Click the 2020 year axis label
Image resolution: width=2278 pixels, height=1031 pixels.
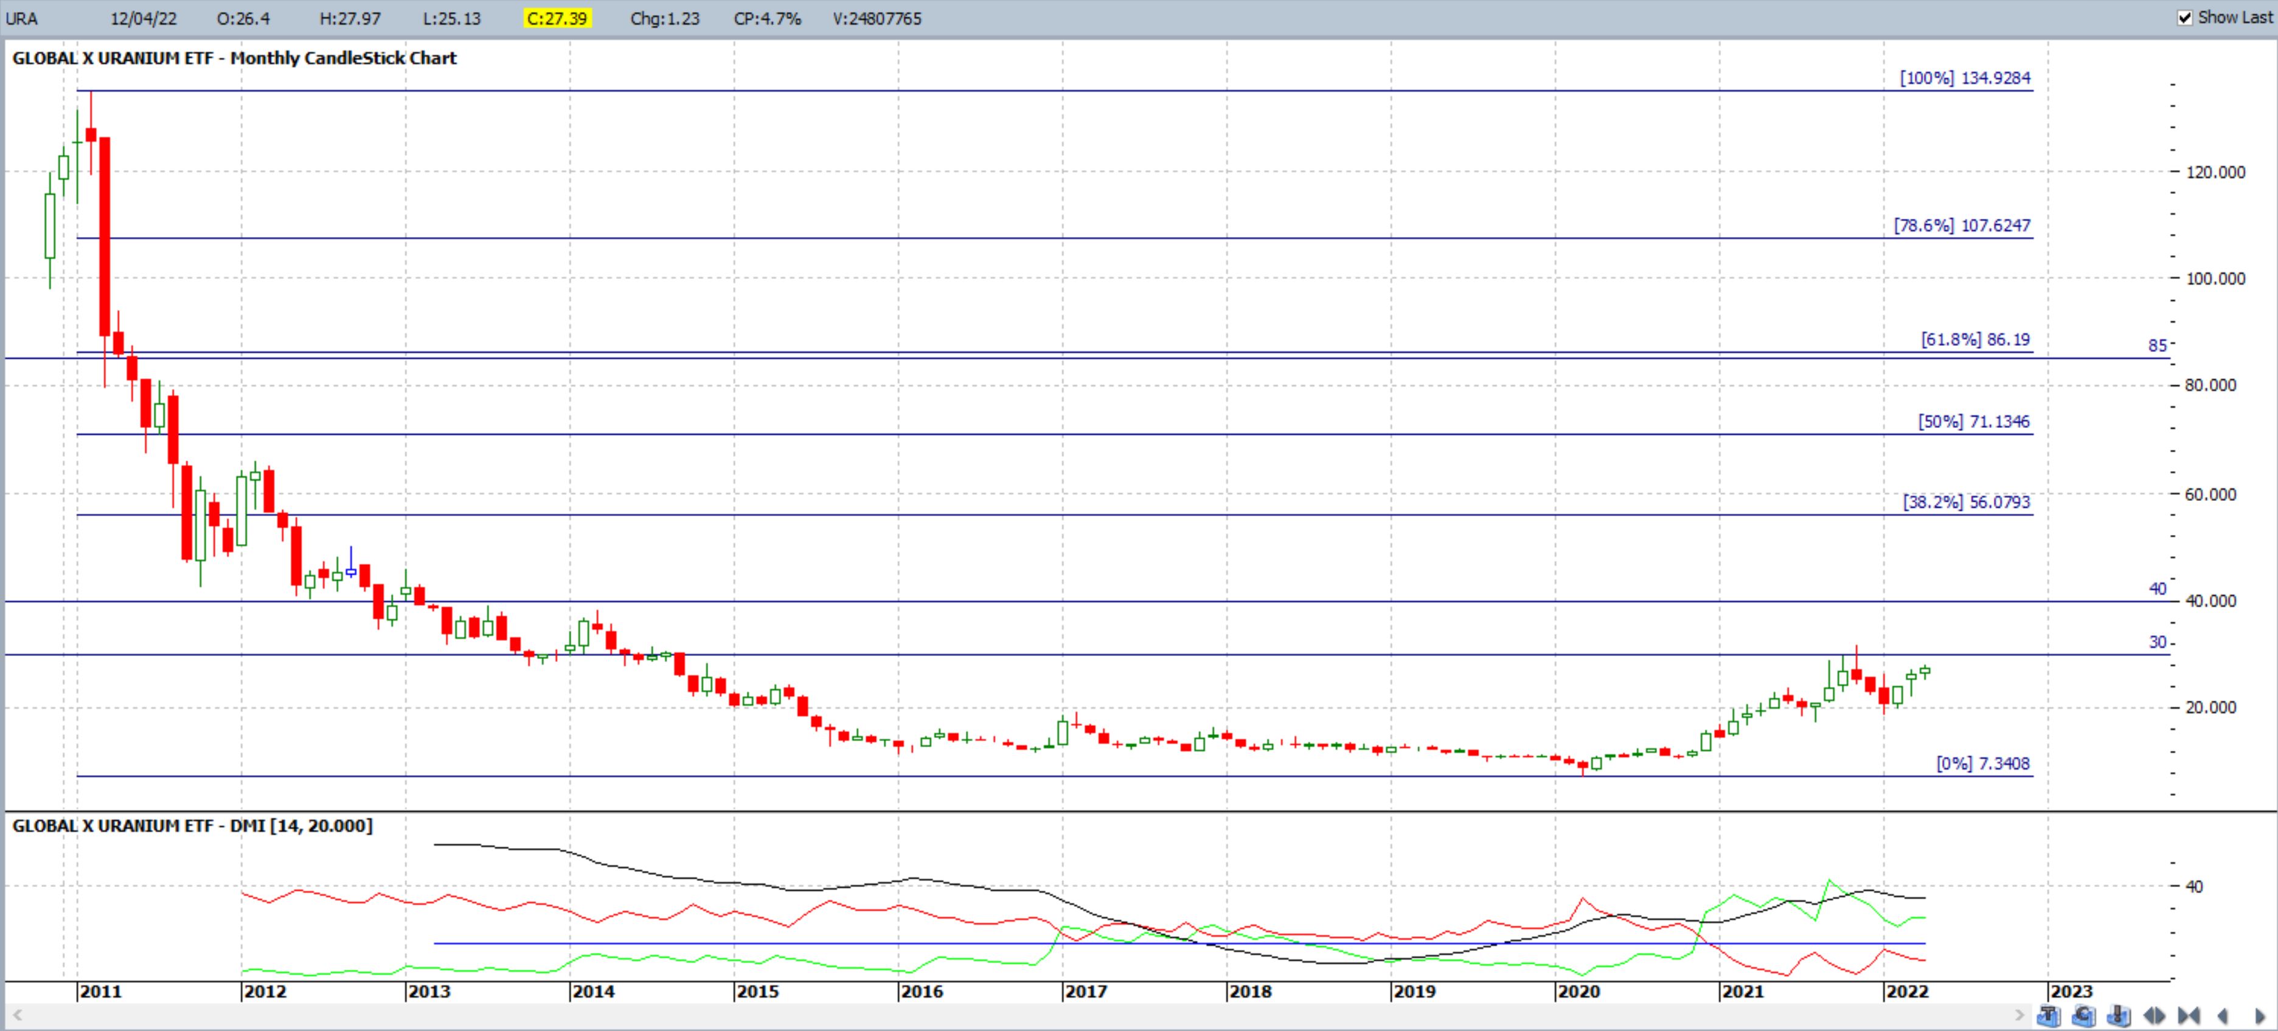pos(1578,991)
